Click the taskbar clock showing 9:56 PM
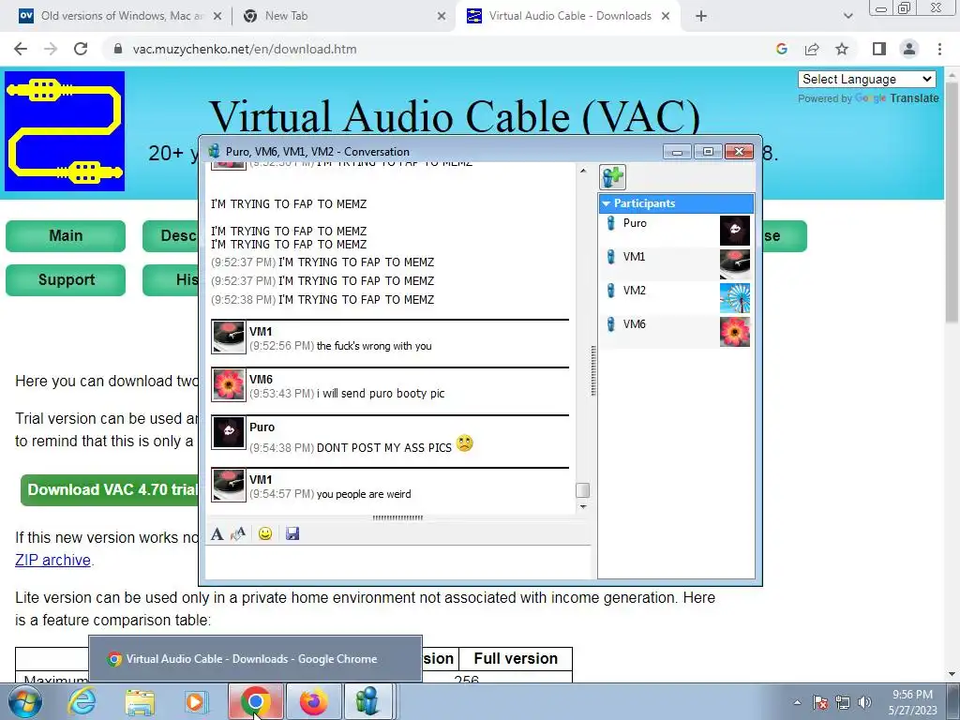 point(912,702)
